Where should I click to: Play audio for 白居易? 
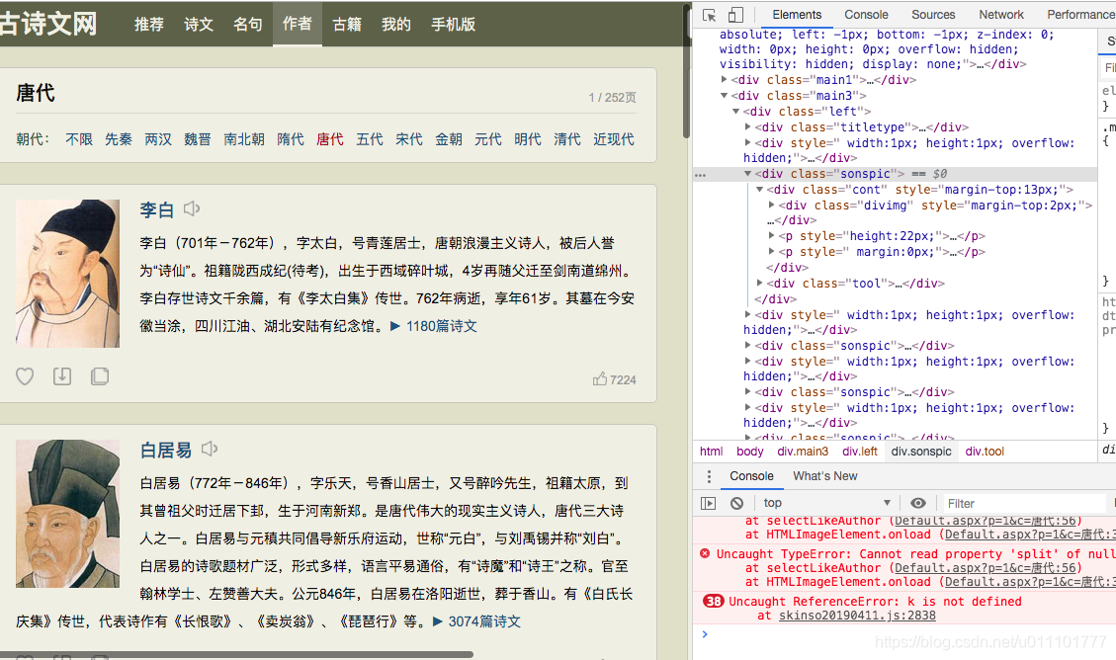pyautogui.click(x=210, y=449)
